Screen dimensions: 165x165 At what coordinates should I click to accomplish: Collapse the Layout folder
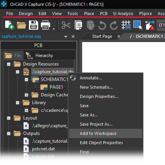click(x=8, y=118)
